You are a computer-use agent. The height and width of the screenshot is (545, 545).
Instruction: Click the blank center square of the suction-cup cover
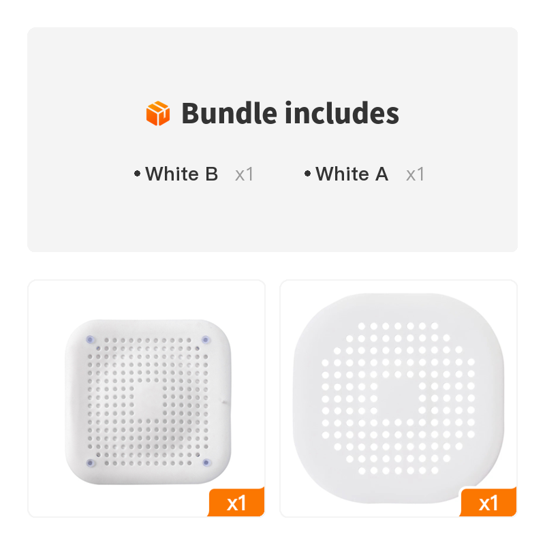146,401
